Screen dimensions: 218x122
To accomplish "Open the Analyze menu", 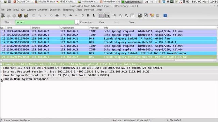I will click(x=43, y=10).
